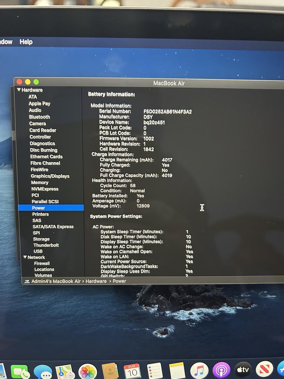Launch Apple TV from the Dock

tap(243, 370)
